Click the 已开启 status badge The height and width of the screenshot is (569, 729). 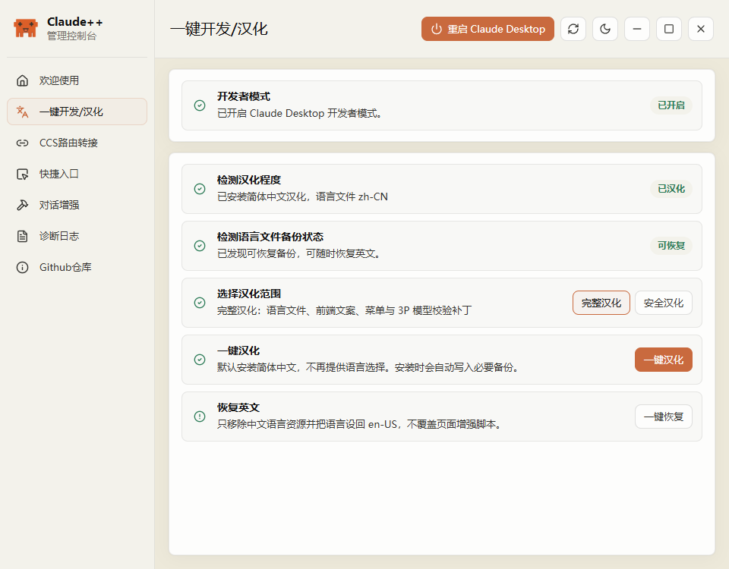[671, 105]
